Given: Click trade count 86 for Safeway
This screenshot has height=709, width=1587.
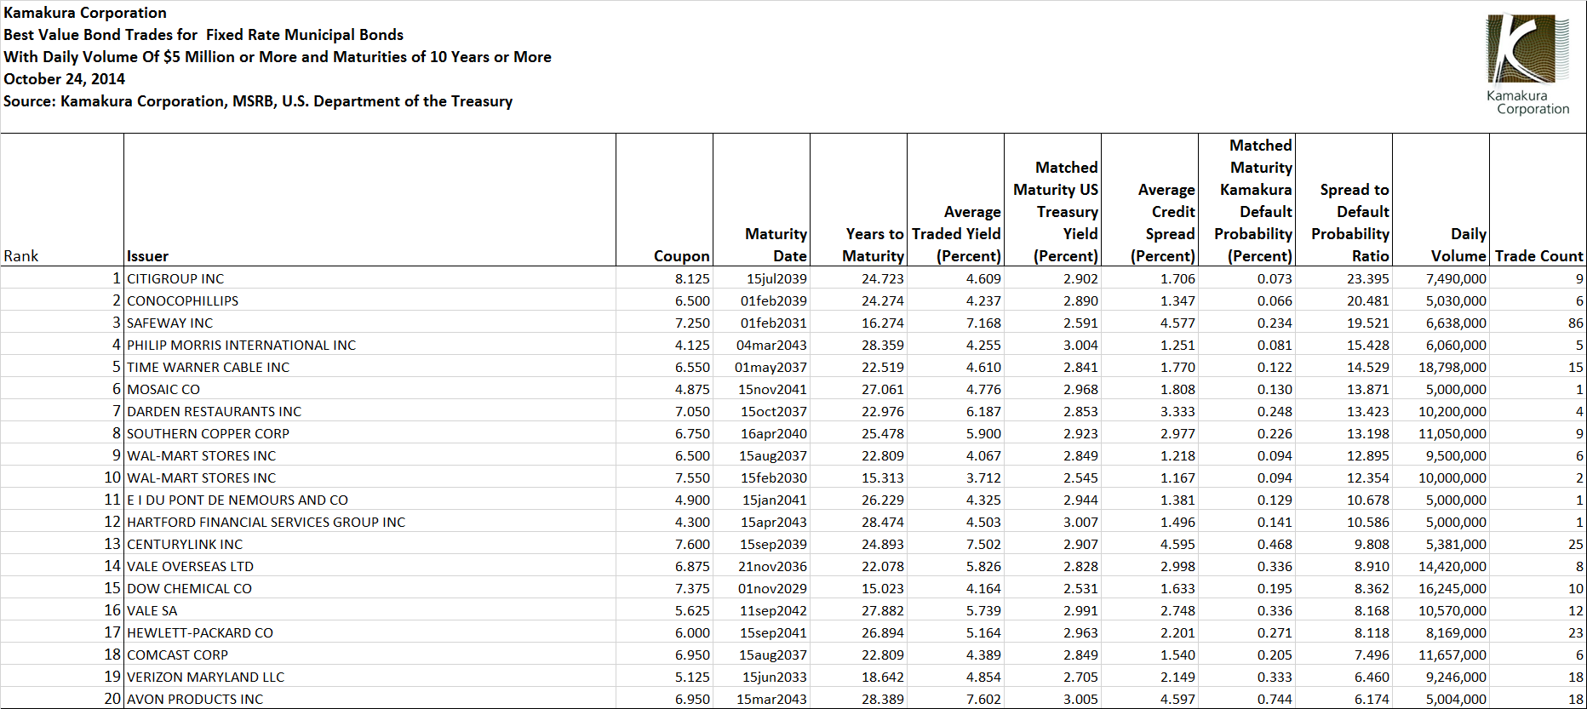Looking at the screenshot, I should [x=1576, y=323].
